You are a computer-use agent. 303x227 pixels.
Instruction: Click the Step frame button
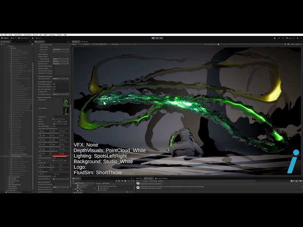161,38
